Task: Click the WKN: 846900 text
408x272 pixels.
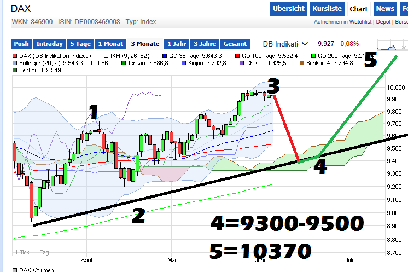Action: pyautogui.click(x=32, y=22)
